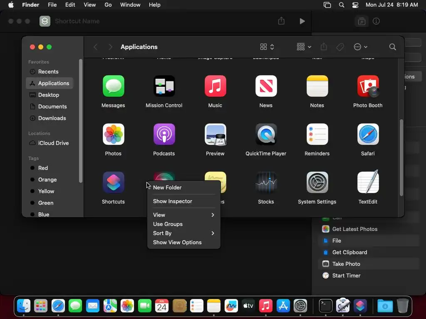426x319 pixels.
Task: Click the Finder share toolbar icon
Action: coord(324,47)
